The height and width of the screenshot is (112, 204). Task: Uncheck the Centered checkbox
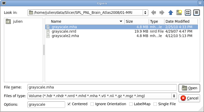tap(69, 104)
